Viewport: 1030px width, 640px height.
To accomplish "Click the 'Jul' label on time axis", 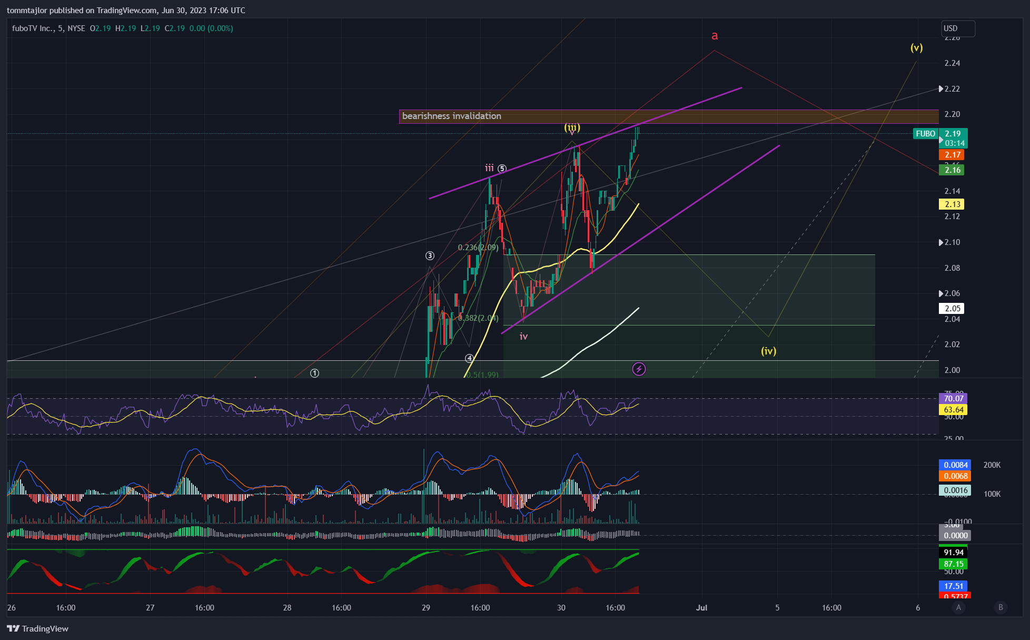I will (x=701, y=608).
